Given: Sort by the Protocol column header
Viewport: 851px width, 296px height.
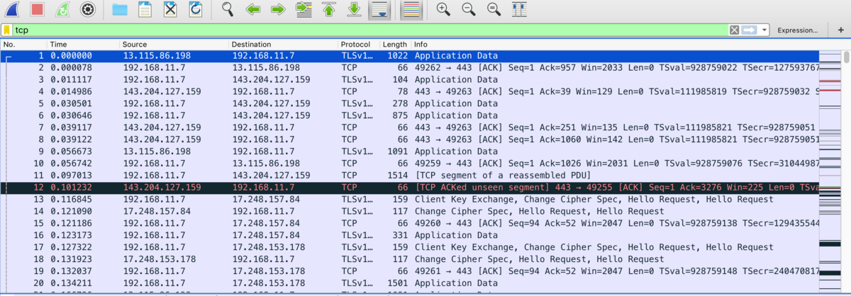Looking at the screenshot, I should pos(358,45).
